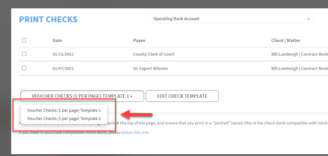This screenshot has width=328, height=156.
Task: Toggle the select-all checkbox in the table header
Action: [24, 40]
